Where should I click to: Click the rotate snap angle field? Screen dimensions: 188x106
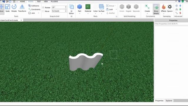click(x=58, y=7)
